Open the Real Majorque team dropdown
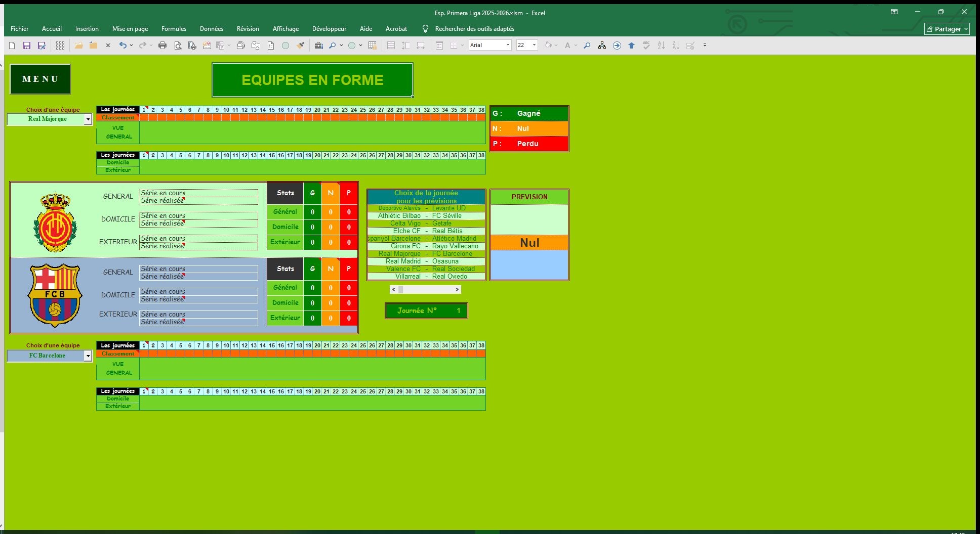The height and width of the screenshot is (534, 980). tap(88, 119)
